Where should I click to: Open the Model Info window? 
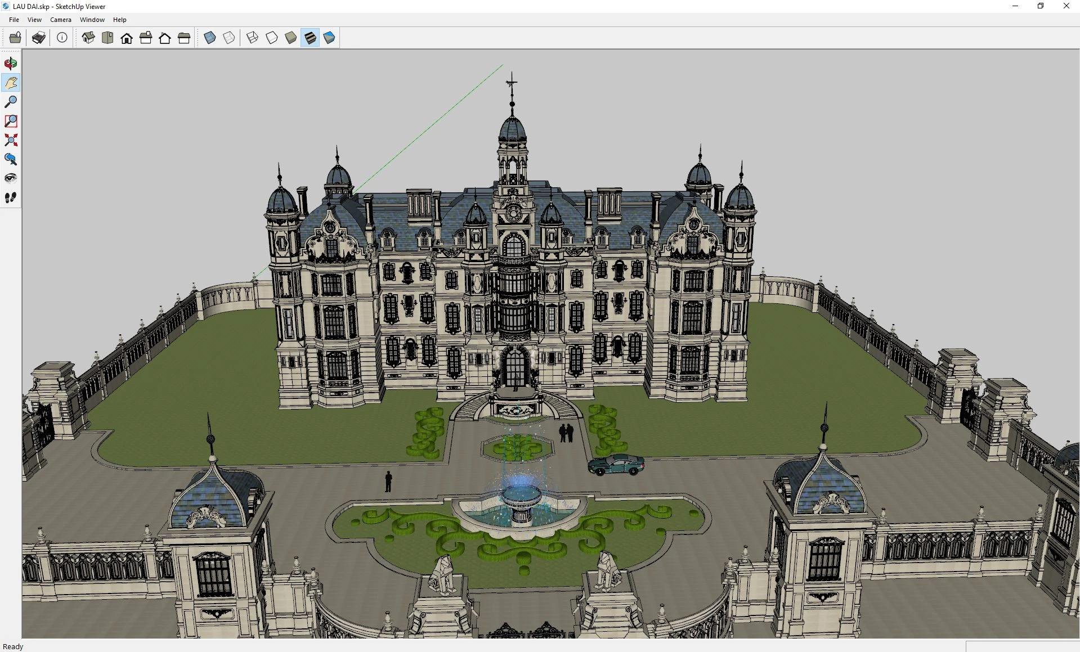pos(62,38)
